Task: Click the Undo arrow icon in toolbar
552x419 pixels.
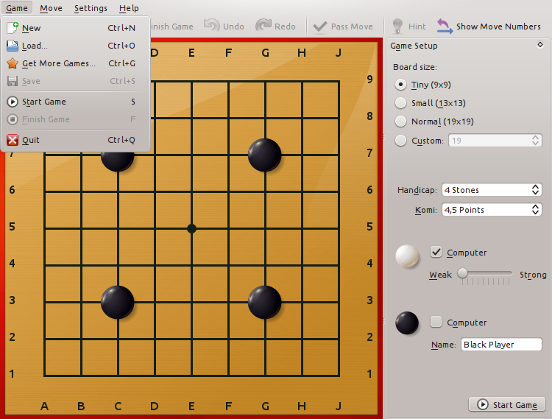Action: click(212, 26)
